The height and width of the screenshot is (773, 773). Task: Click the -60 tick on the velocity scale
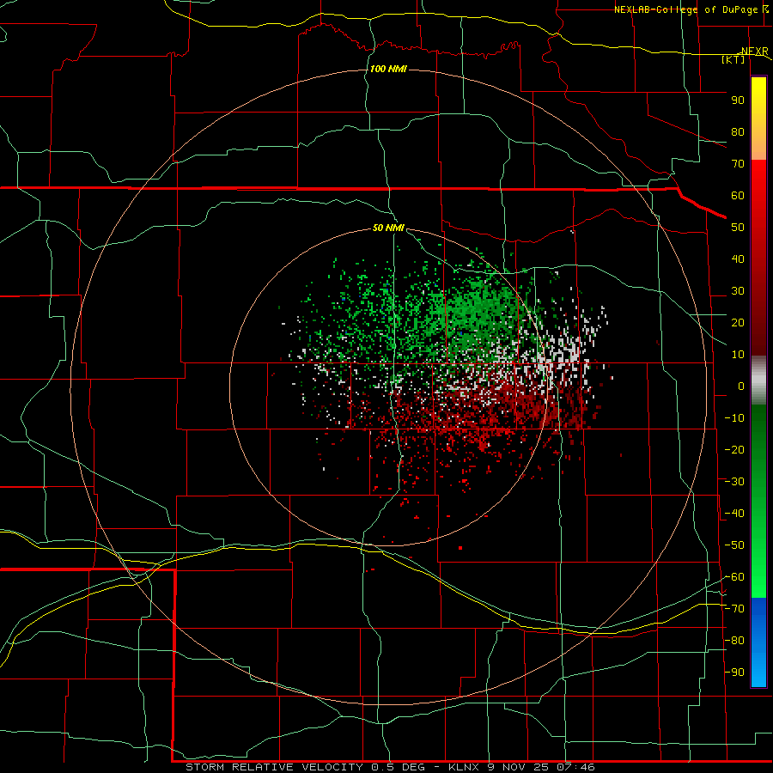pyautogui.click(x=735, y=577)
